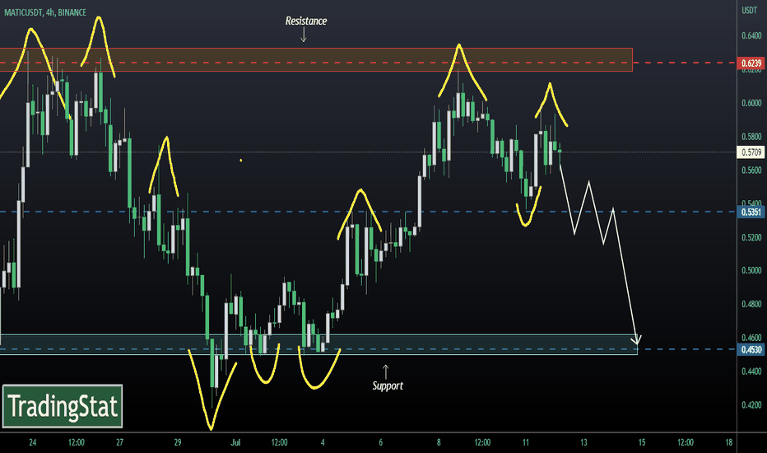This screenshot has height=453, width=767.
Task: Select the red 0.6239 price label
Action: [751, 63]
